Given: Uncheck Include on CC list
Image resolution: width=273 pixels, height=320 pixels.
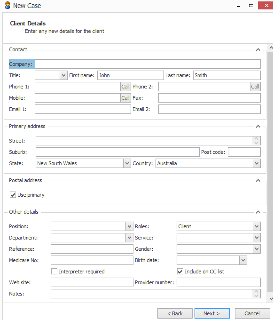Looking at the screenshot, I should tap(180, 272).
